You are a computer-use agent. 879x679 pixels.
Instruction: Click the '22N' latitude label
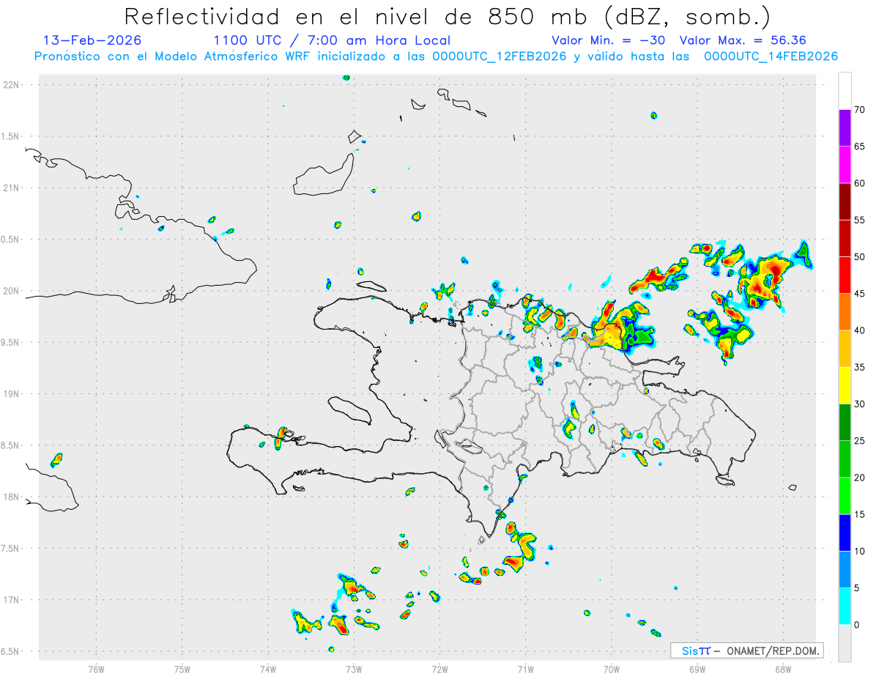12,85
